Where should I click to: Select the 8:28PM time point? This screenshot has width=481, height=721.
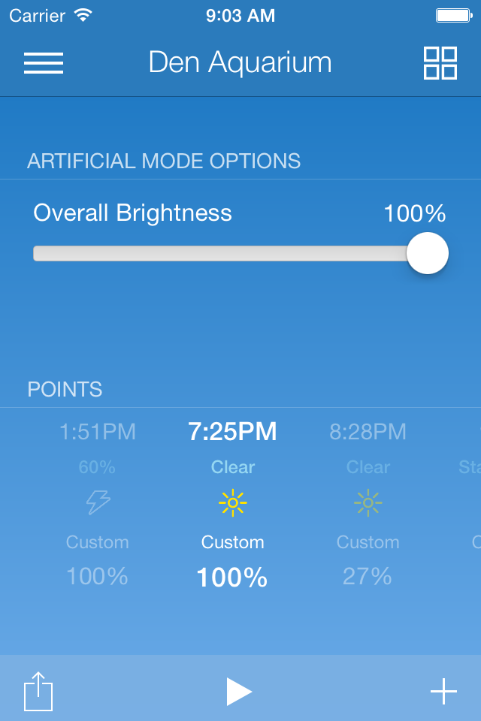(x=368, y=432)
